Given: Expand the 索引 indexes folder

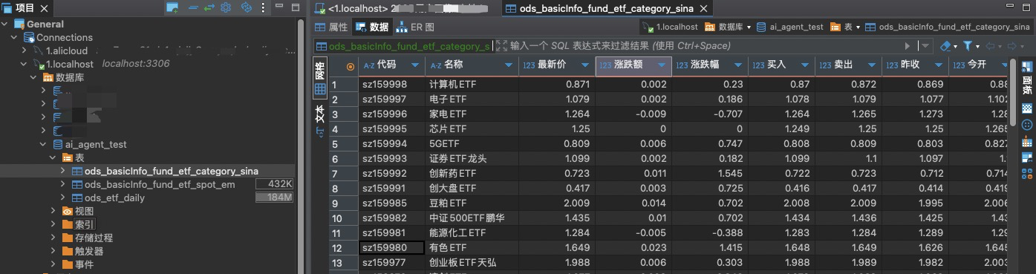Looking at the screenshot, I should pyautogui.click(x=53, y=224).
